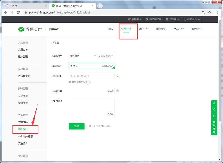Select the 账户中心 navigation tab
223x163 pixels.
pos(144,29)
